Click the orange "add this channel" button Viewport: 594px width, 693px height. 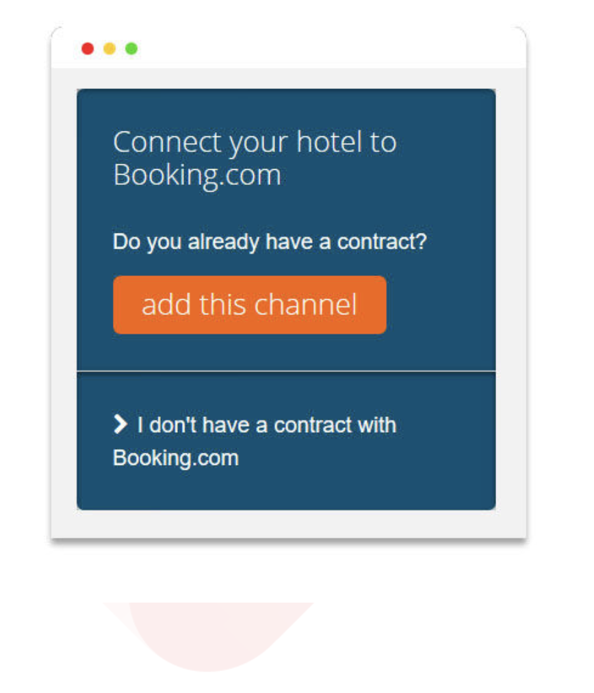249,305
